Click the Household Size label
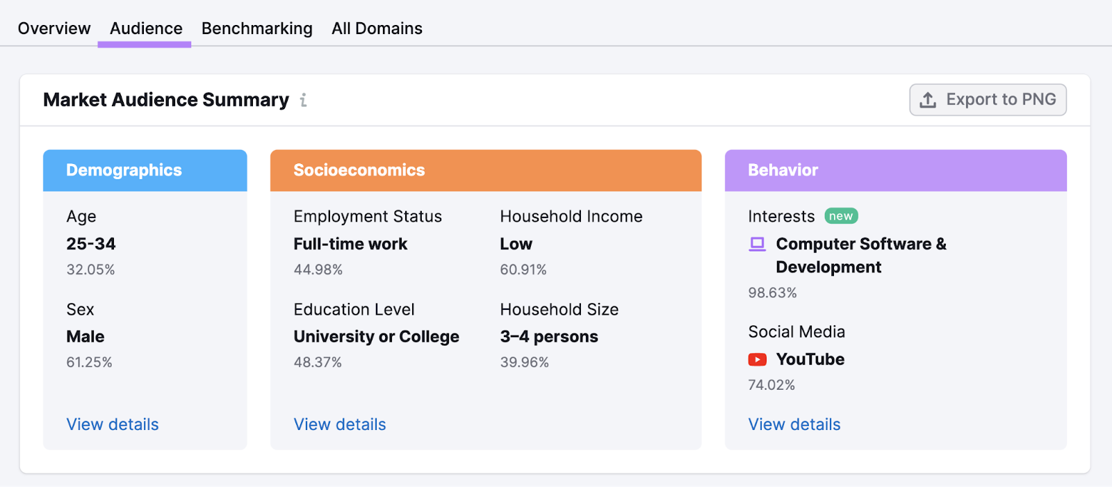1112x487 pixels. coord(559,309)
